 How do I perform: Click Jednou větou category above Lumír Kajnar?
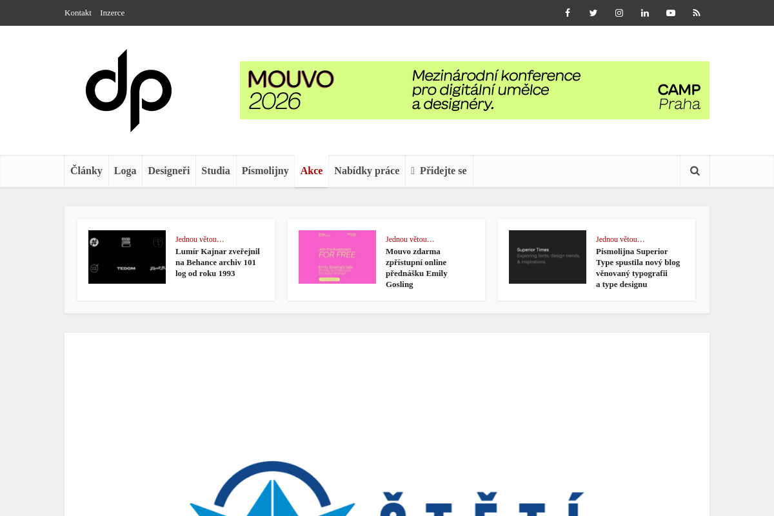(x=200, y=239)
